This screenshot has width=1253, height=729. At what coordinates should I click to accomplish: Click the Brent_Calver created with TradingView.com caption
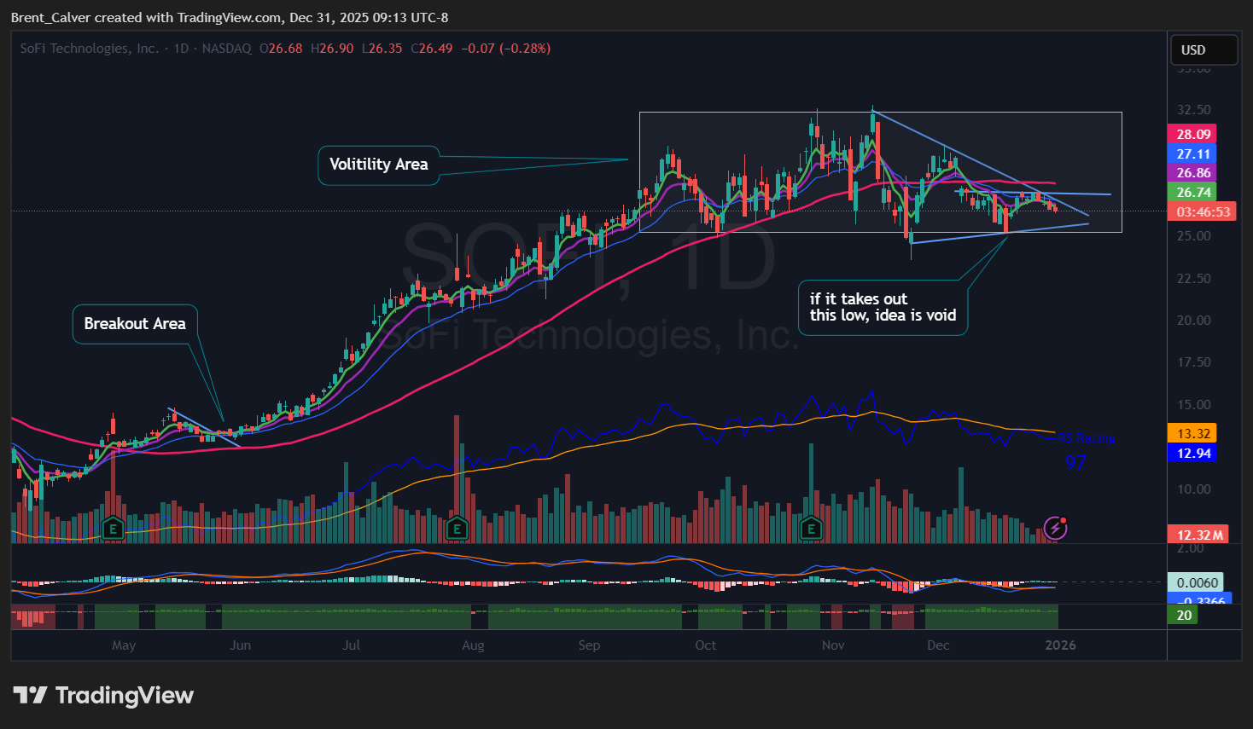coord(230,17)
